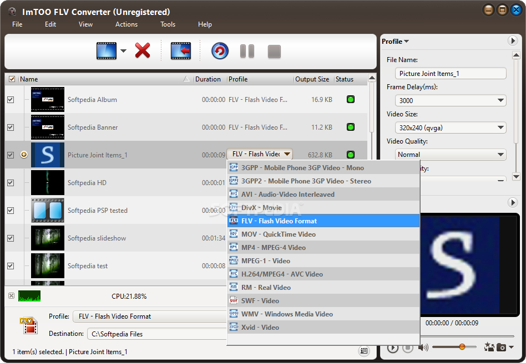Image resolution: width=526 pixels, height=363 pixels.
Task: Open the bottom Profile FLV combo box
Action: click(x=150, y=316)
